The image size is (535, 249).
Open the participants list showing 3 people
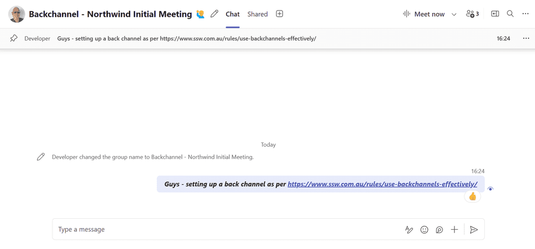(x=472, y=14)
